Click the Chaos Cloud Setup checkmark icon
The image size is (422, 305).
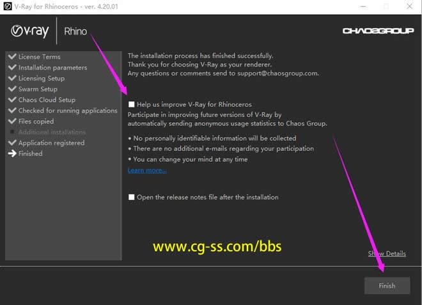[x=12, y=100]
